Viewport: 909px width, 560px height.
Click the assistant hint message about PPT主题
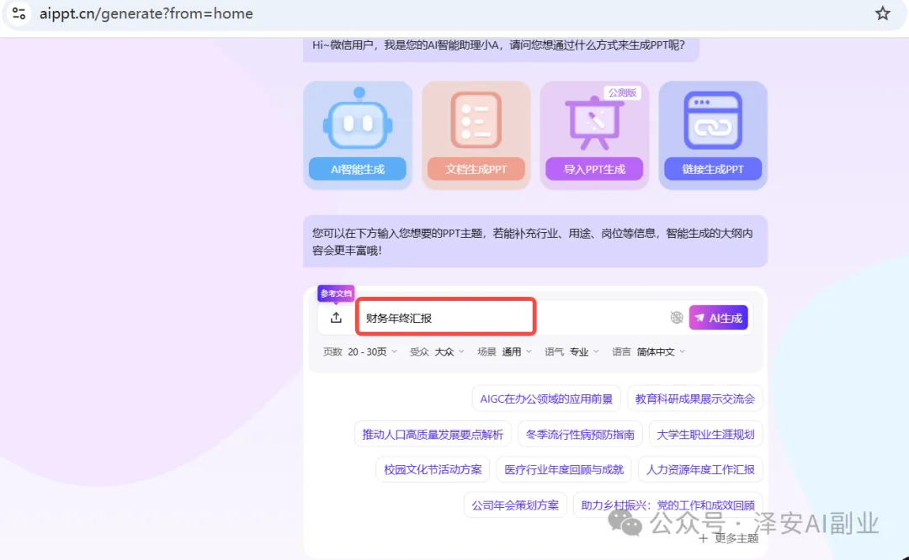click(x=535, y=241)
